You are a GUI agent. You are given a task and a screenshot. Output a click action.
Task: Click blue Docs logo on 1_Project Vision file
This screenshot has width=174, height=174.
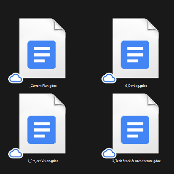41,130
